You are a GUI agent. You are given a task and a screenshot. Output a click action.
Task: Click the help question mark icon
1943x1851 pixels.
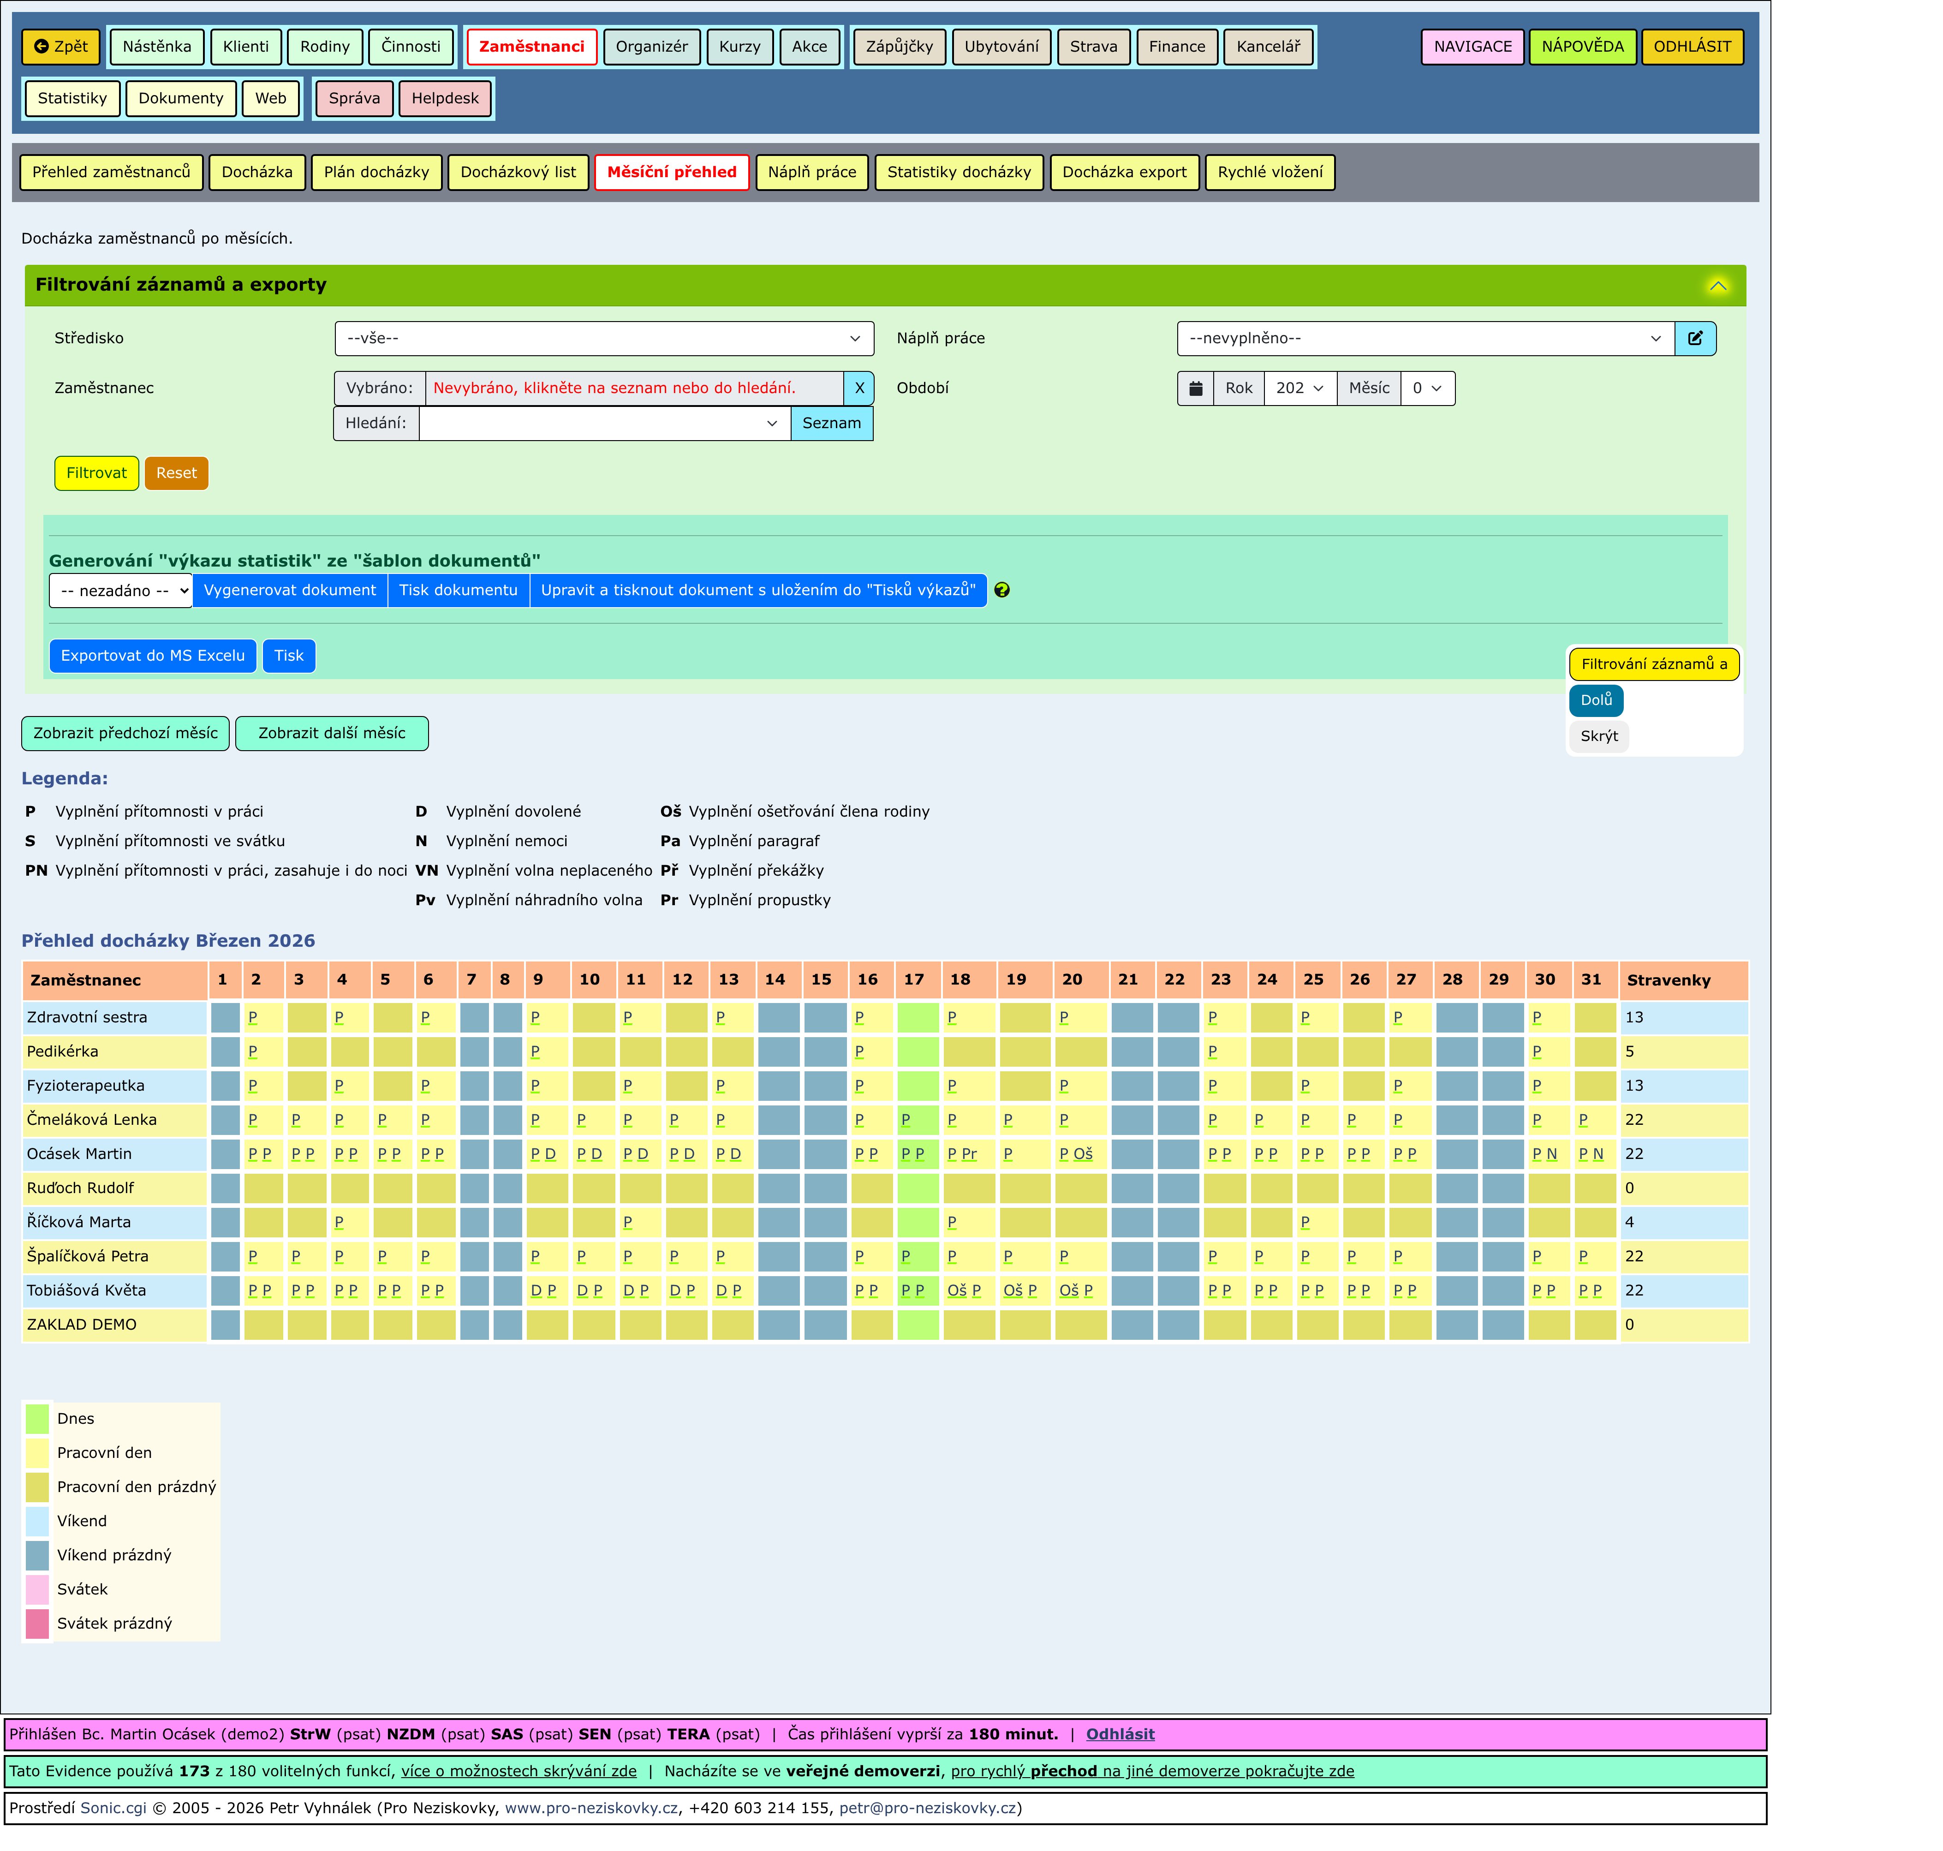click(1001, 590)
